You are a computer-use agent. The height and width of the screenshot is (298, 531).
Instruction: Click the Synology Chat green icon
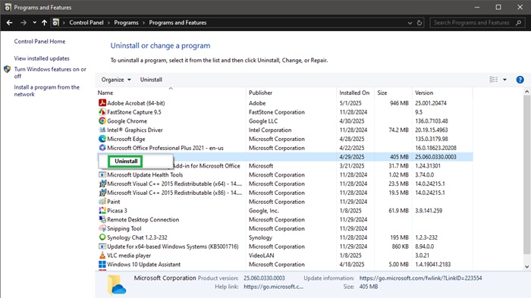click(102, 237)
